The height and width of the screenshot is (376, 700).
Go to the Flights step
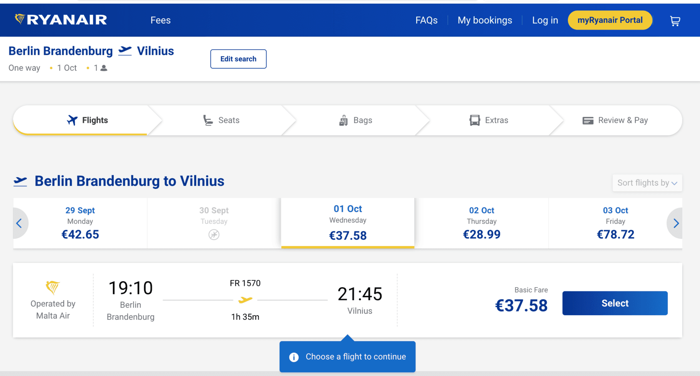tap(87, 120)
